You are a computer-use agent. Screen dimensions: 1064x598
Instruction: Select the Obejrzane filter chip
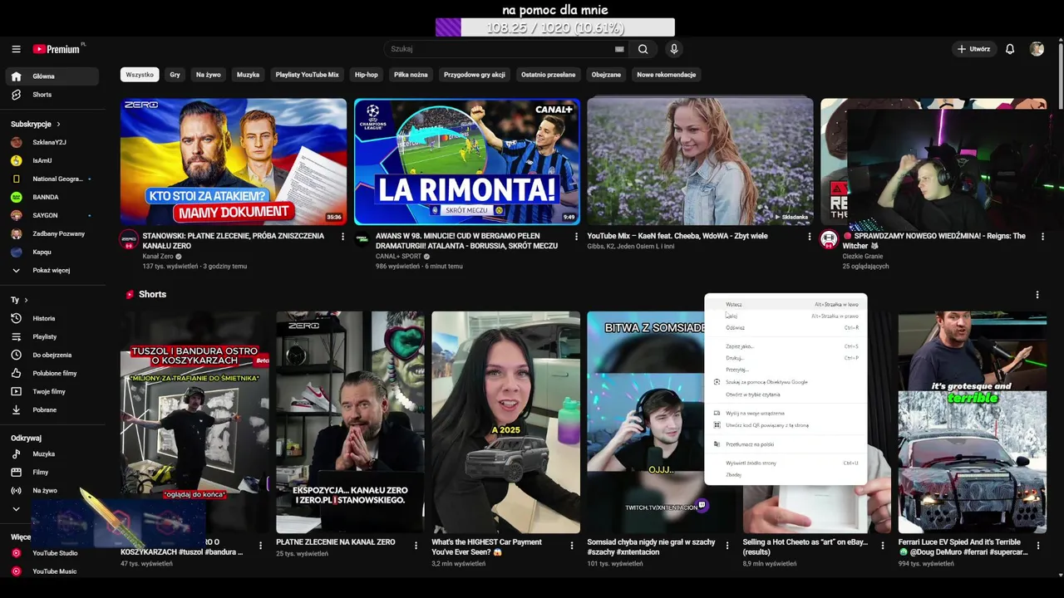coord(606,75)
